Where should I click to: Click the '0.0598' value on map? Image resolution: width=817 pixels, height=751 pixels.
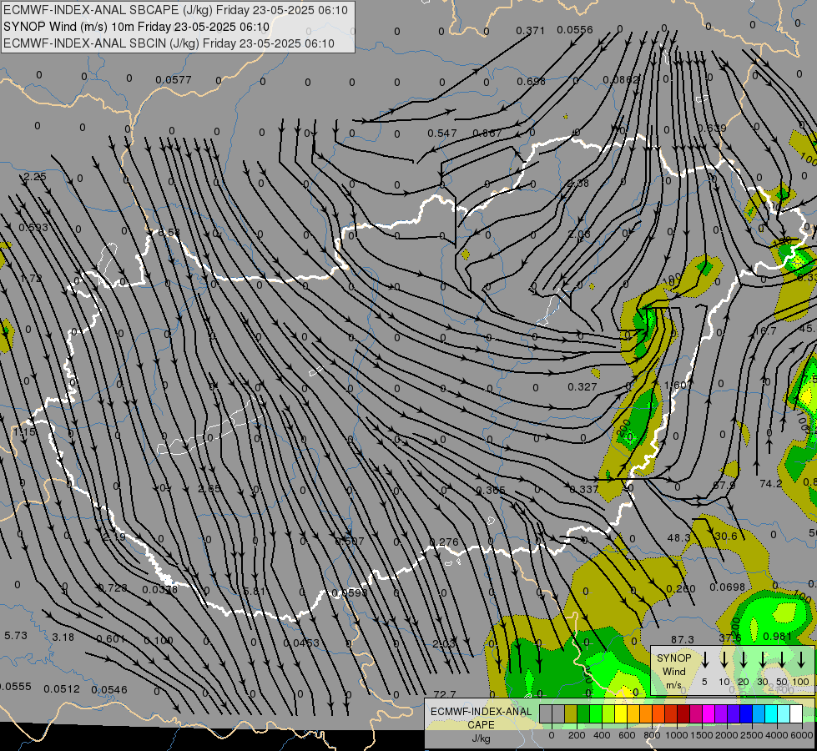(x=350, y=592)
